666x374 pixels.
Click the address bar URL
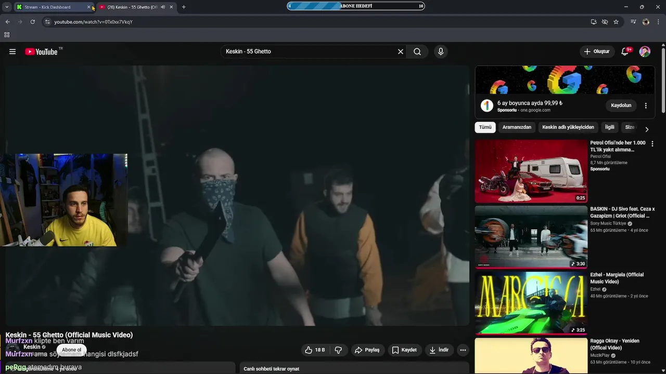coord(94,22)
